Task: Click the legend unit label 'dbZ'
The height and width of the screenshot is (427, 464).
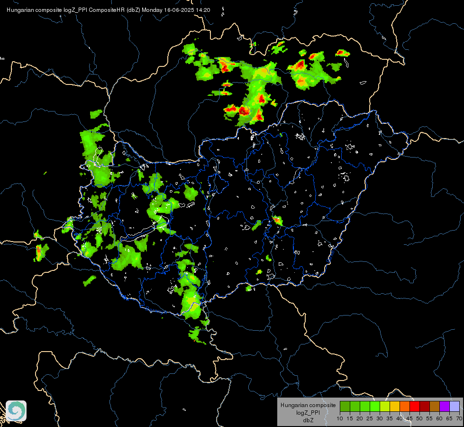Action: pos(308,420)
